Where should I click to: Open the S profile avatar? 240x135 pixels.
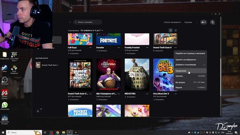coord(213,22)
